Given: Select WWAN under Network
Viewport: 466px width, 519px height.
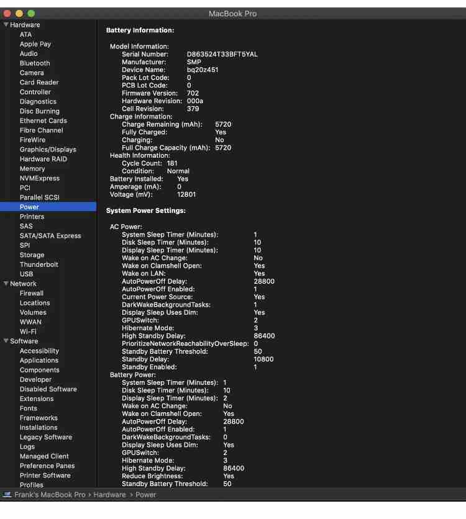Looking at the screenshot, I should coord(30,322).
